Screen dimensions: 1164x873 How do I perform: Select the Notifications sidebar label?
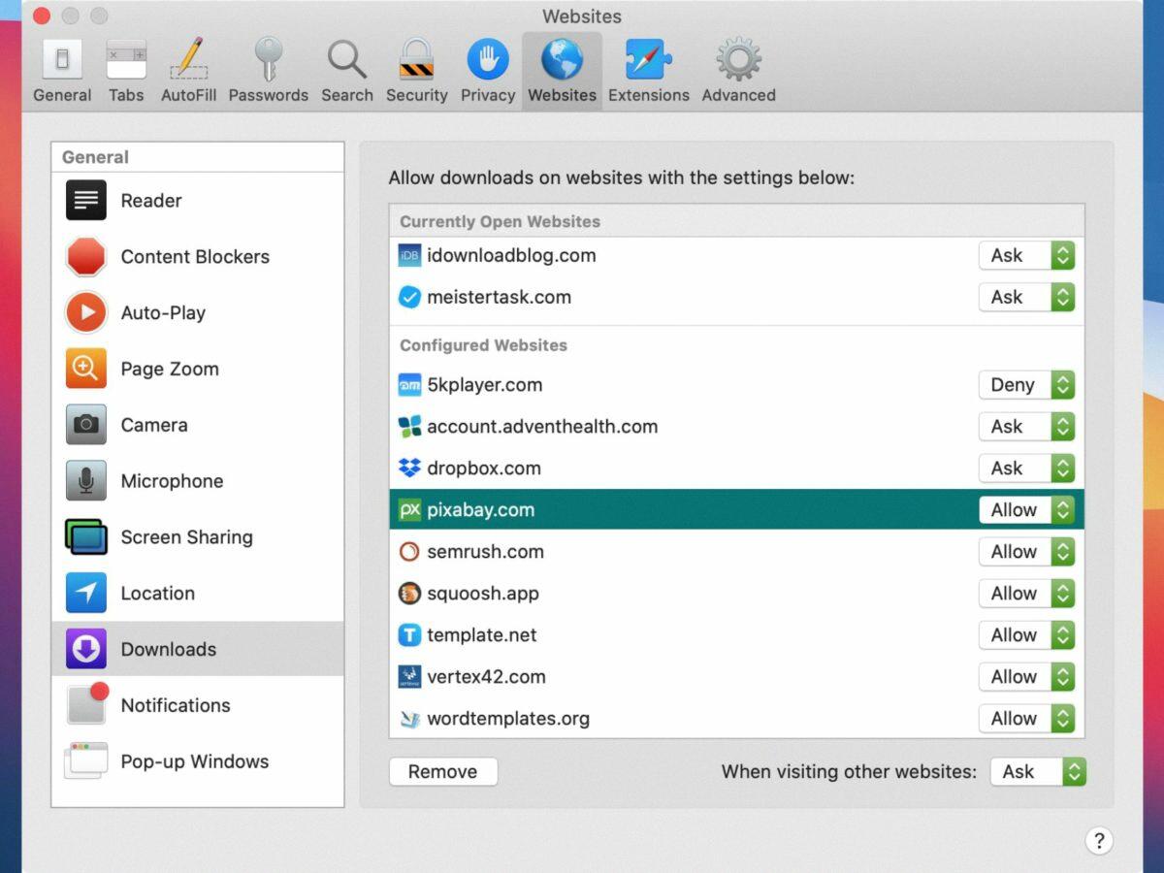176,705
